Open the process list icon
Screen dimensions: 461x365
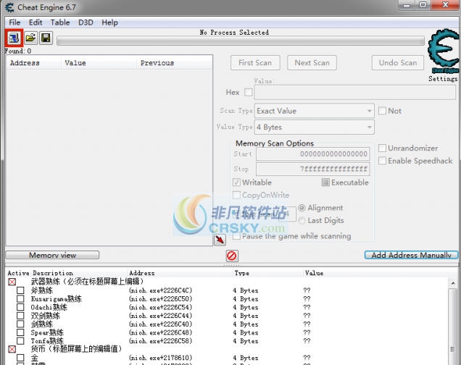coord(14,38)
